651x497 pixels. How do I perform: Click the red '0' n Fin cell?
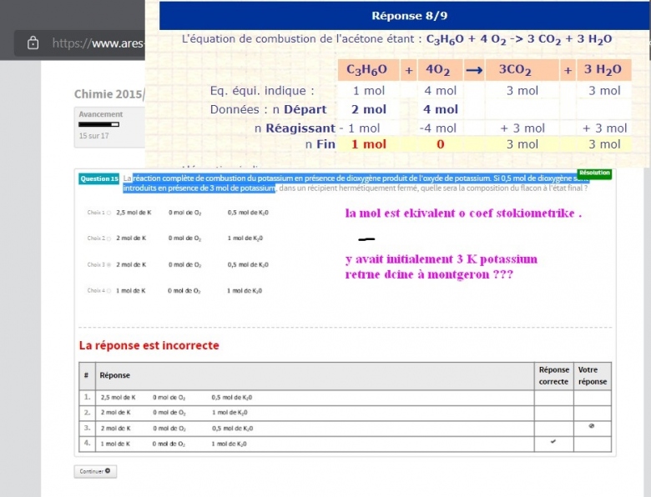441,144
